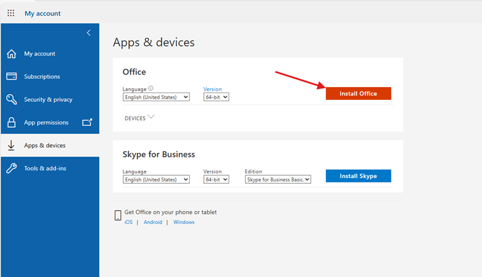Collapse the sidebar with the chevron arrow
Viewport: 482px width, 277px height.
coord(89,33)
